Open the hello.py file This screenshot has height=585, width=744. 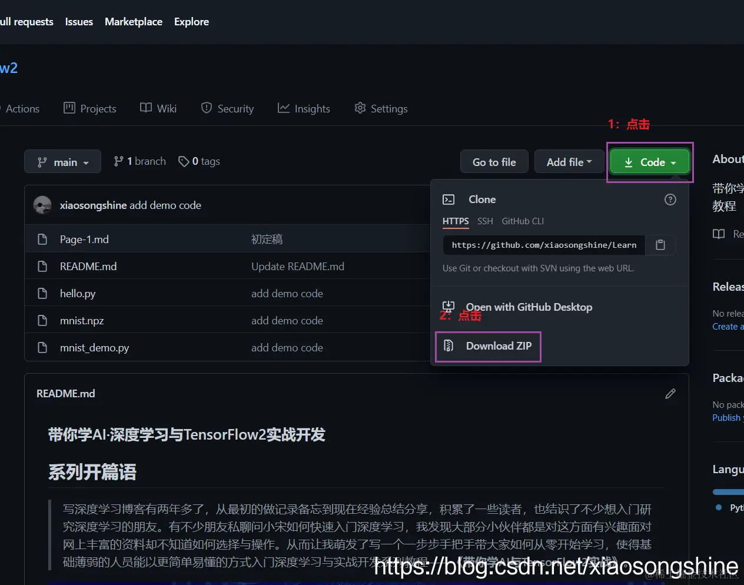78,294
